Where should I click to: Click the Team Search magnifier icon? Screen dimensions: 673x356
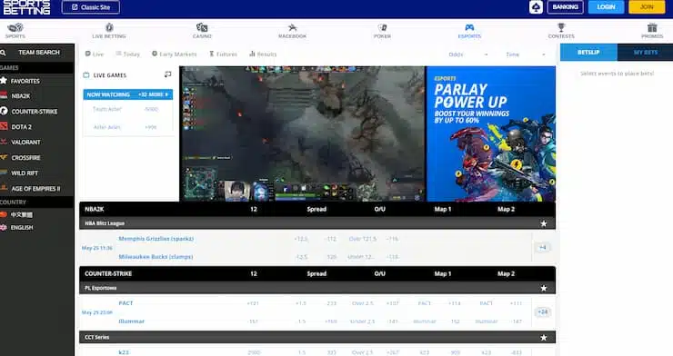[3, 53]
